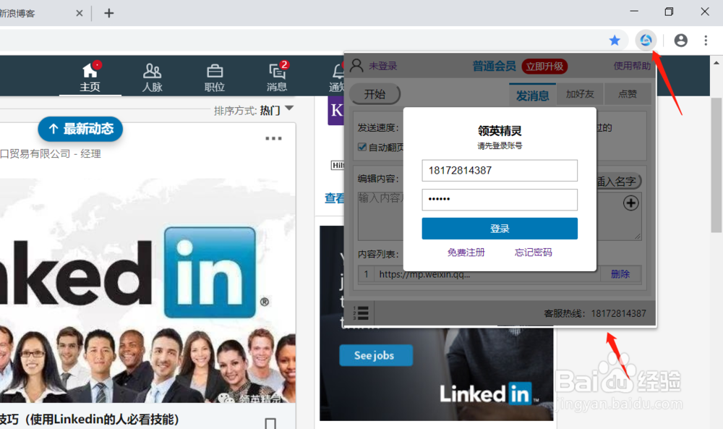Viewport: 723px width, 429px height.
Task: Toggle the 自动翻页 checkbox
Action: click(x=362, y=147)
